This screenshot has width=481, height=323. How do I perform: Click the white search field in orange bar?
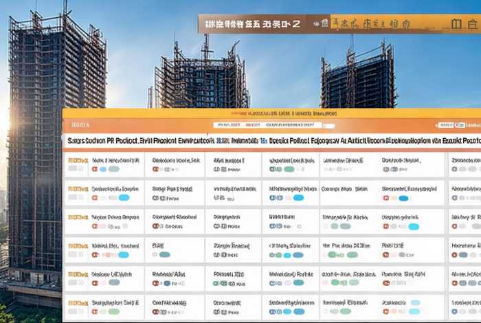[x=267, y=125]
